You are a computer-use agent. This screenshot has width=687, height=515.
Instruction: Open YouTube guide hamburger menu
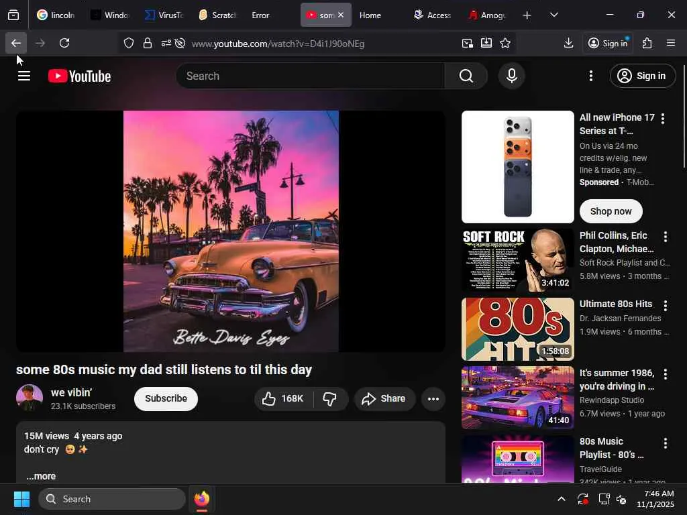tap(24, 76)
